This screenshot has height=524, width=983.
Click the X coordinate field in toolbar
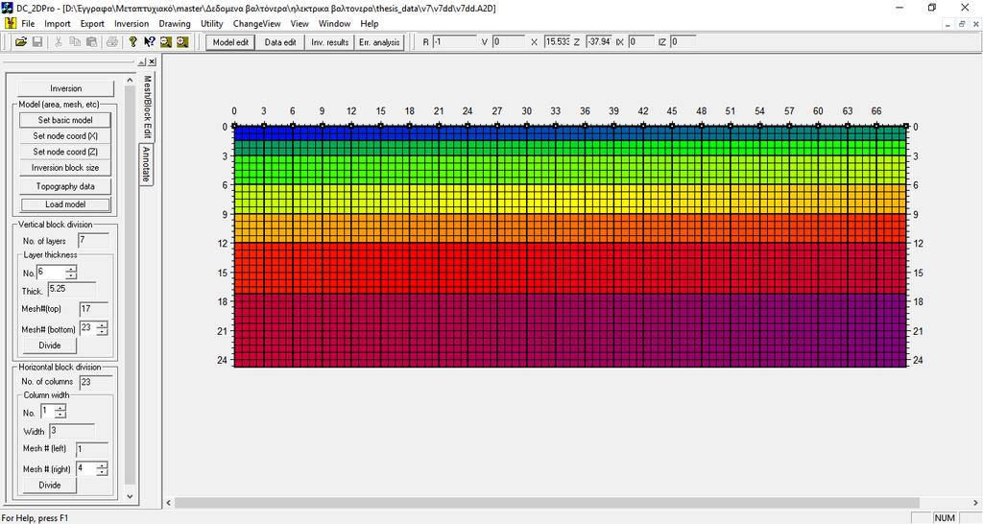pyautogui.click(x=558, y=42)
